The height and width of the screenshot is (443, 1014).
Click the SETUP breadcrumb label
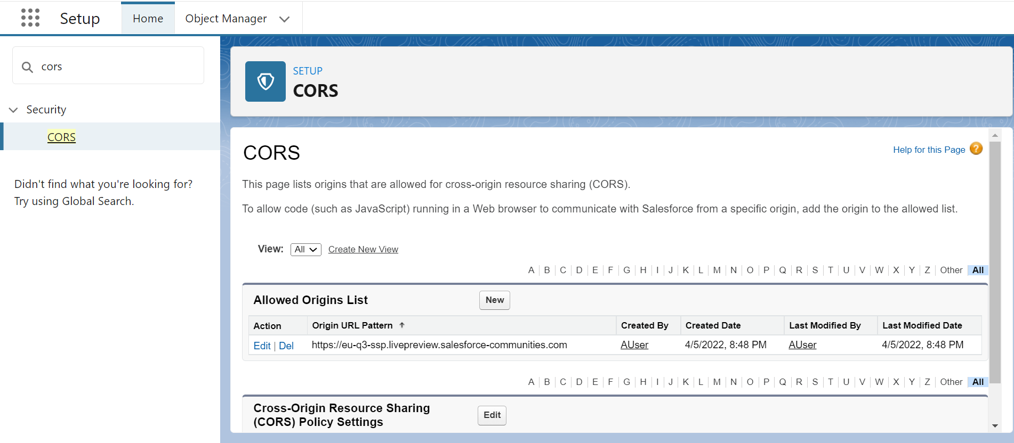click(x=308, y=71)
